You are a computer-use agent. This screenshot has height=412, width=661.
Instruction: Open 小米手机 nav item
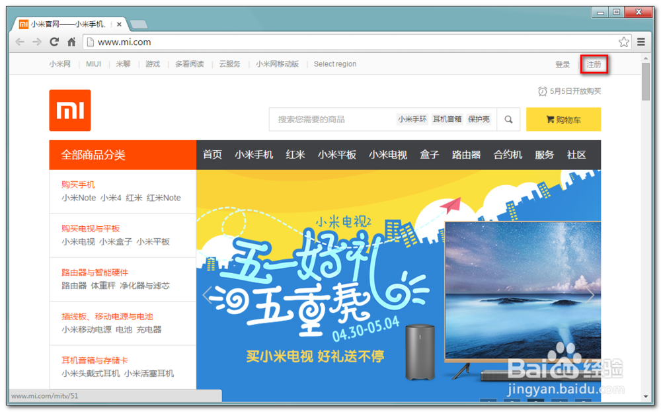[x=254, y=155]
